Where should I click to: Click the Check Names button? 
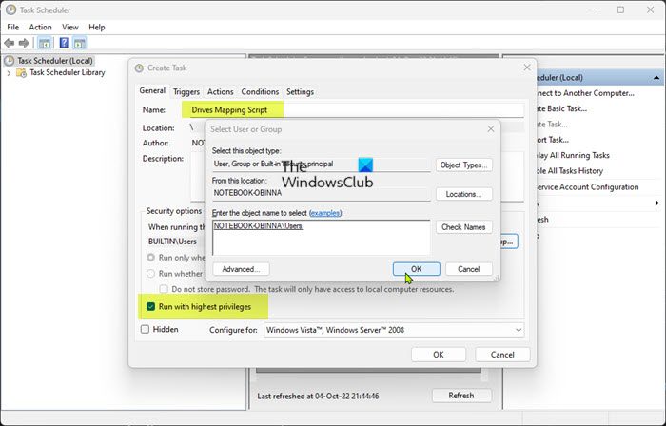pos(464,227)
